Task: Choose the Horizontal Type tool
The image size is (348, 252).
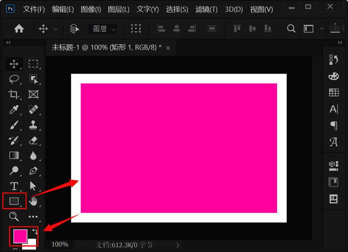Action: coord(13,186)
